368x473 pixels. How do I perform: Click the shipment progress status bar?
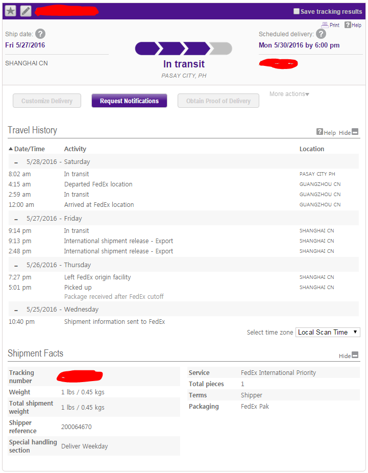click(183, 49)
